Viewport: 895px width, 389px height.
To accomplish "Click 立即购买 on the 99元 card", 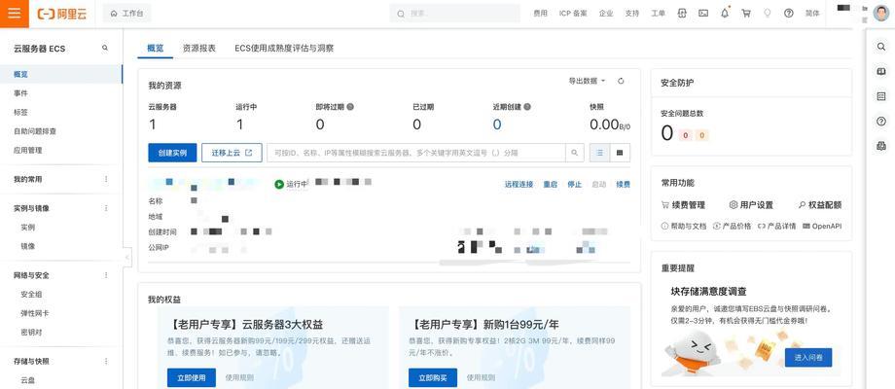I will 433,377.
